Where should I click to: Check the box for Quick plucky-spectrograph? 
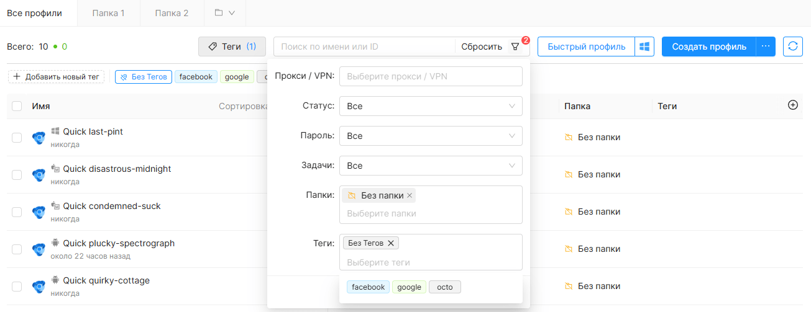click(17, 249)
